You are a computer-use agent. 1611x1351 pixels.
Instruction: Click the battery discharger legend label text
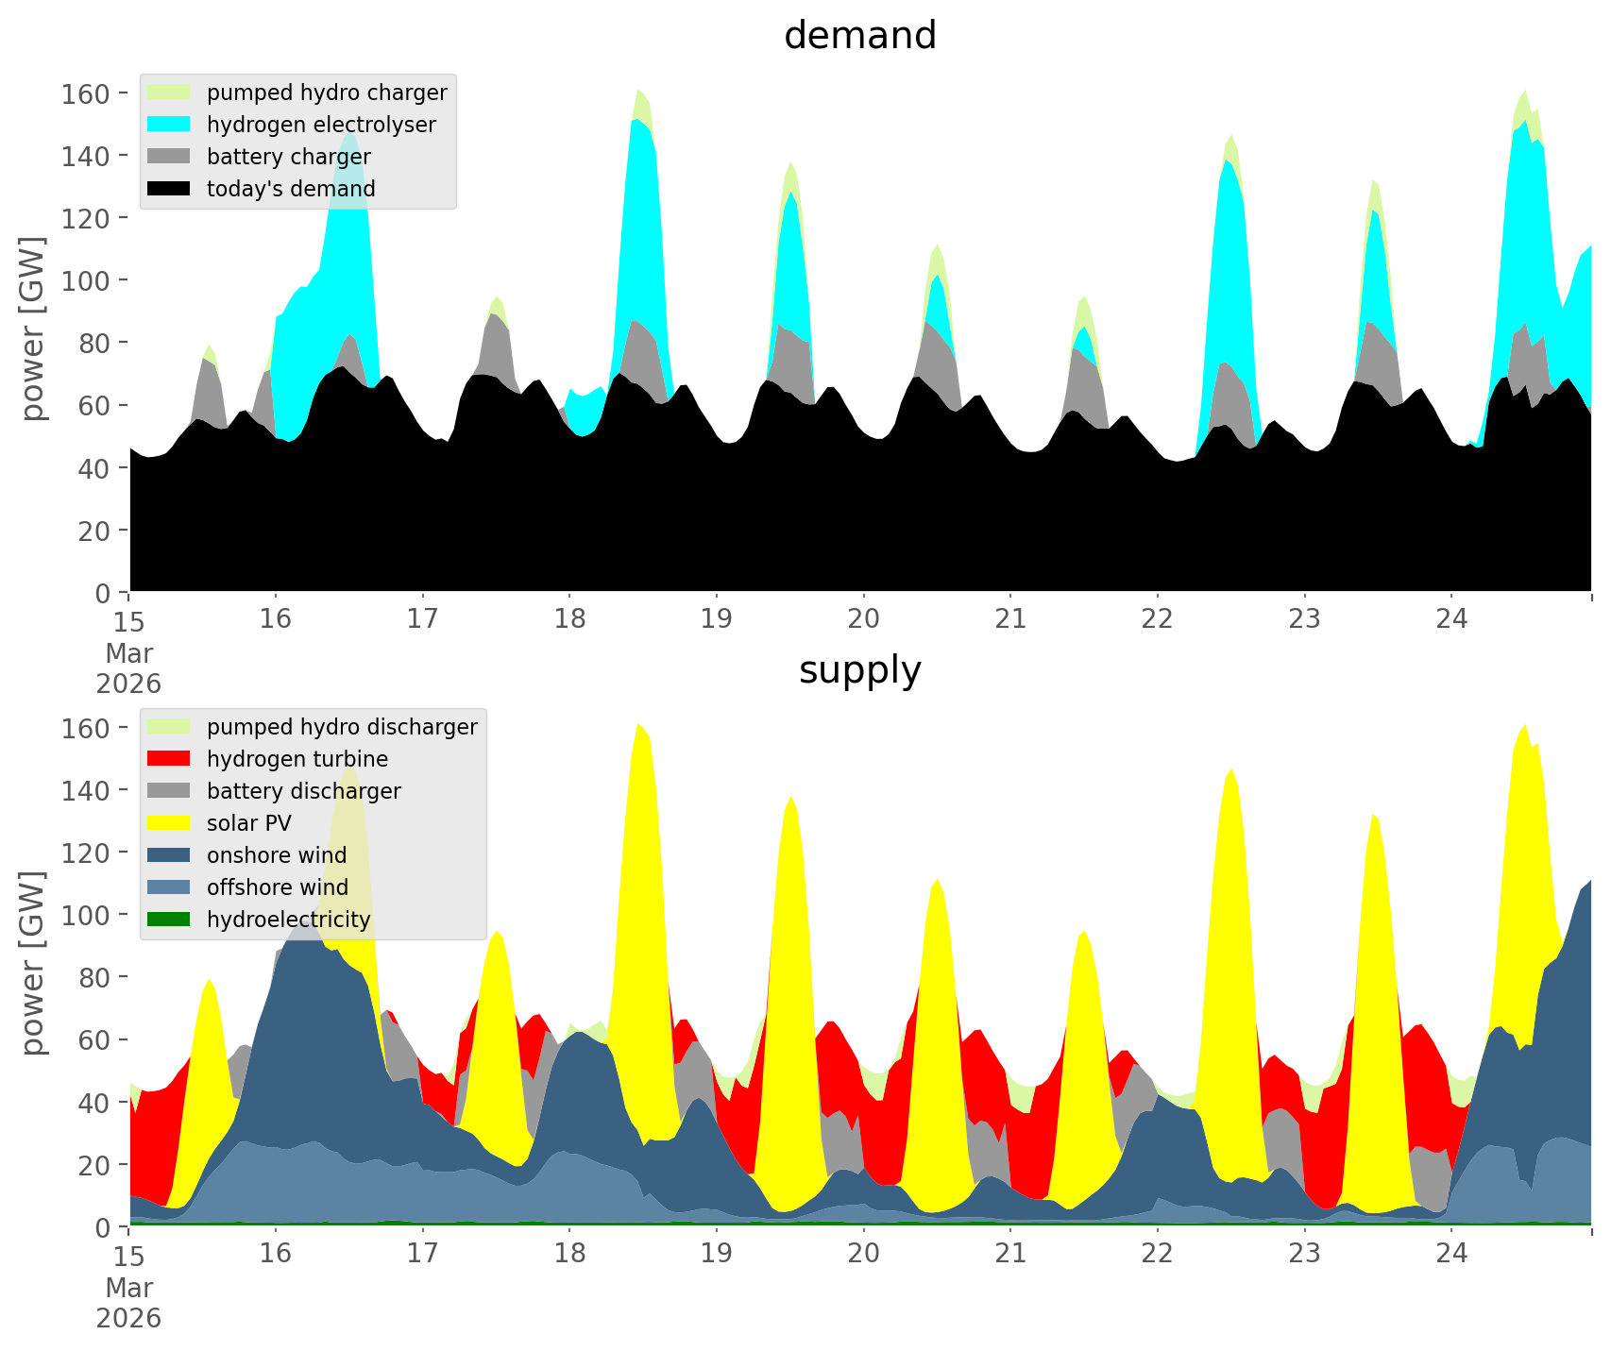pos(303,791)
